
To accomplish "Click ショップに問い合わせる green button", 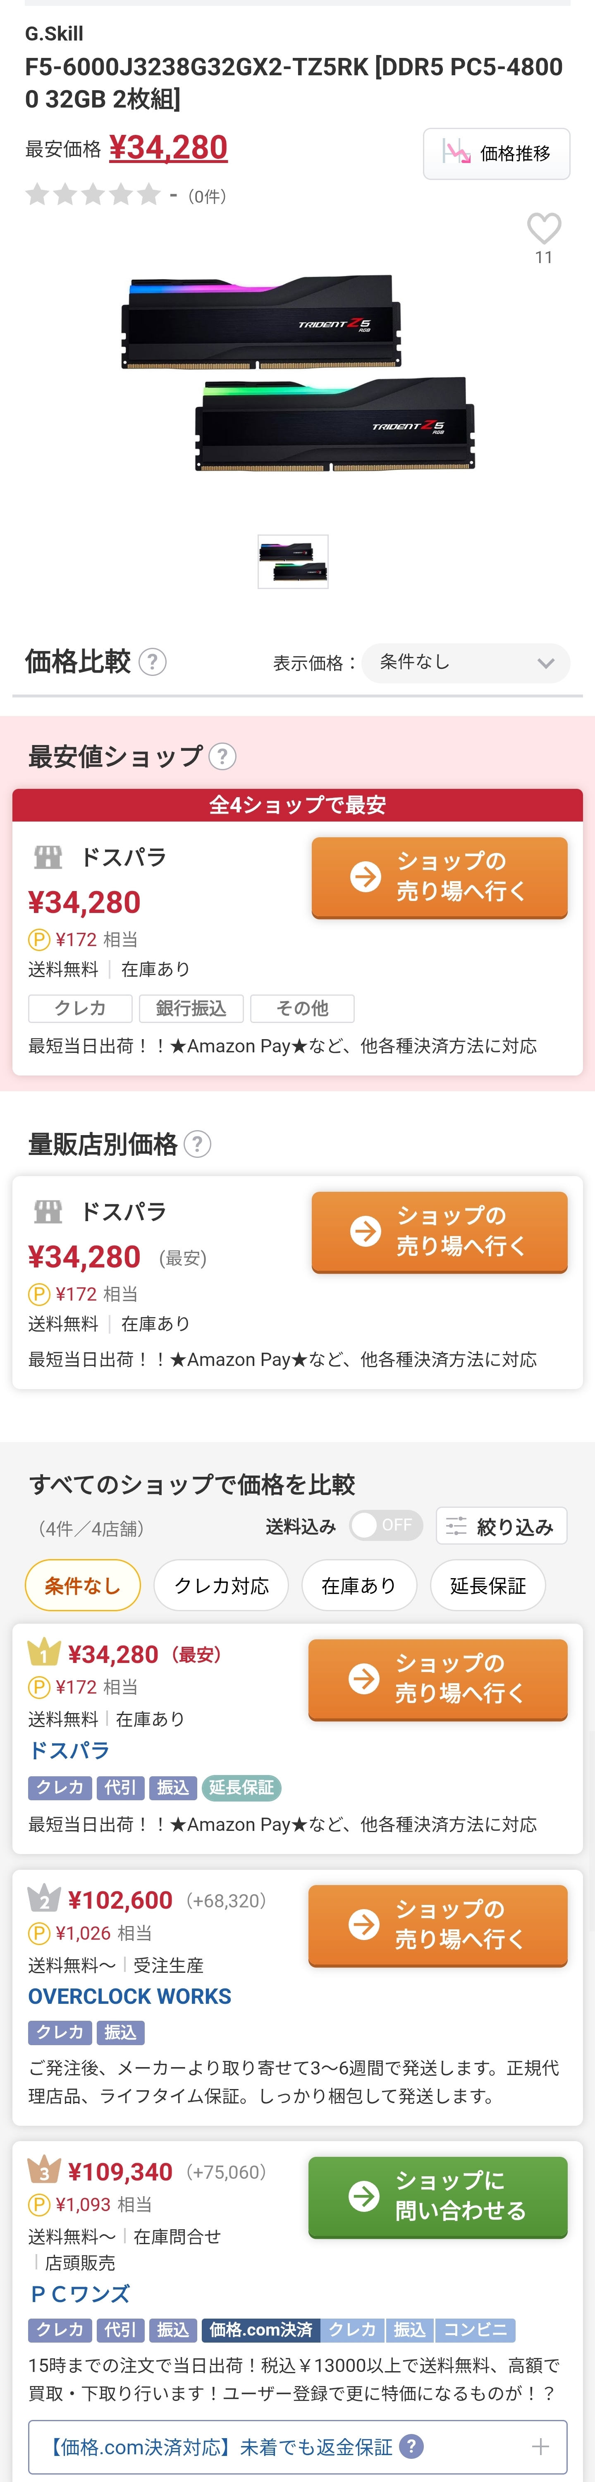I will (437, 2196).
